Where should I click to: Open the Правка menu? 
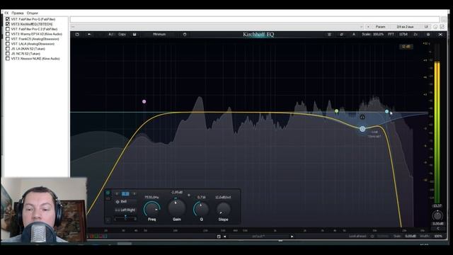(17, 13)
